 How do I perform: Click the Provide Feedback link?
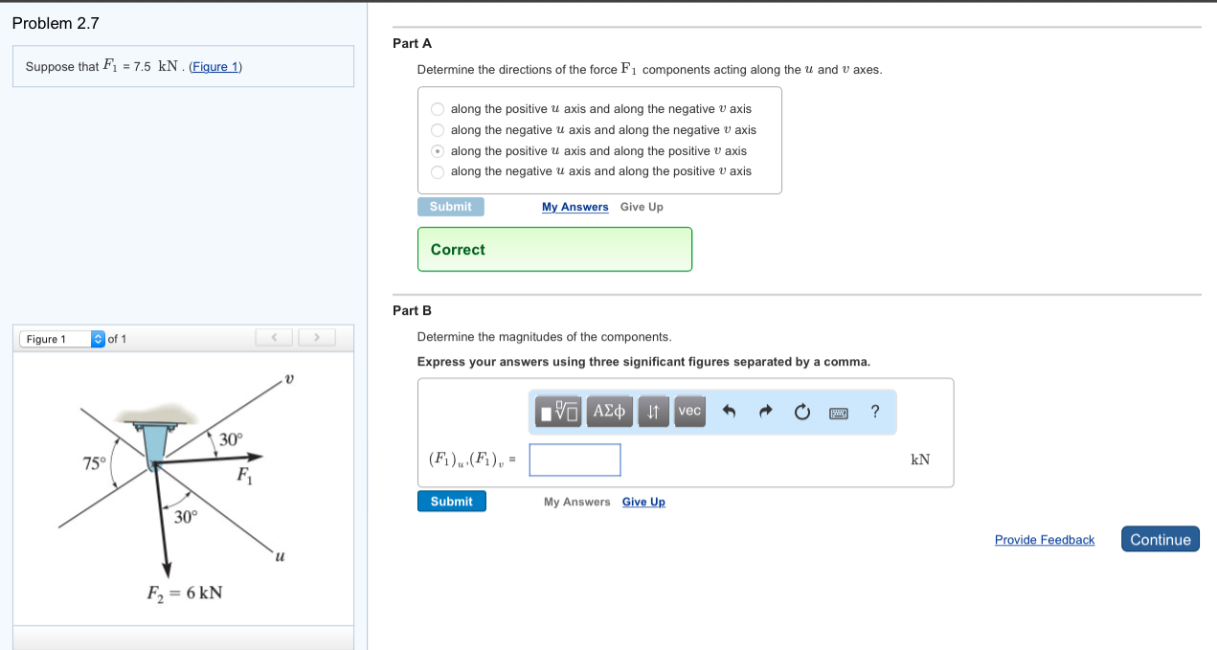(x=1044, y=539)
